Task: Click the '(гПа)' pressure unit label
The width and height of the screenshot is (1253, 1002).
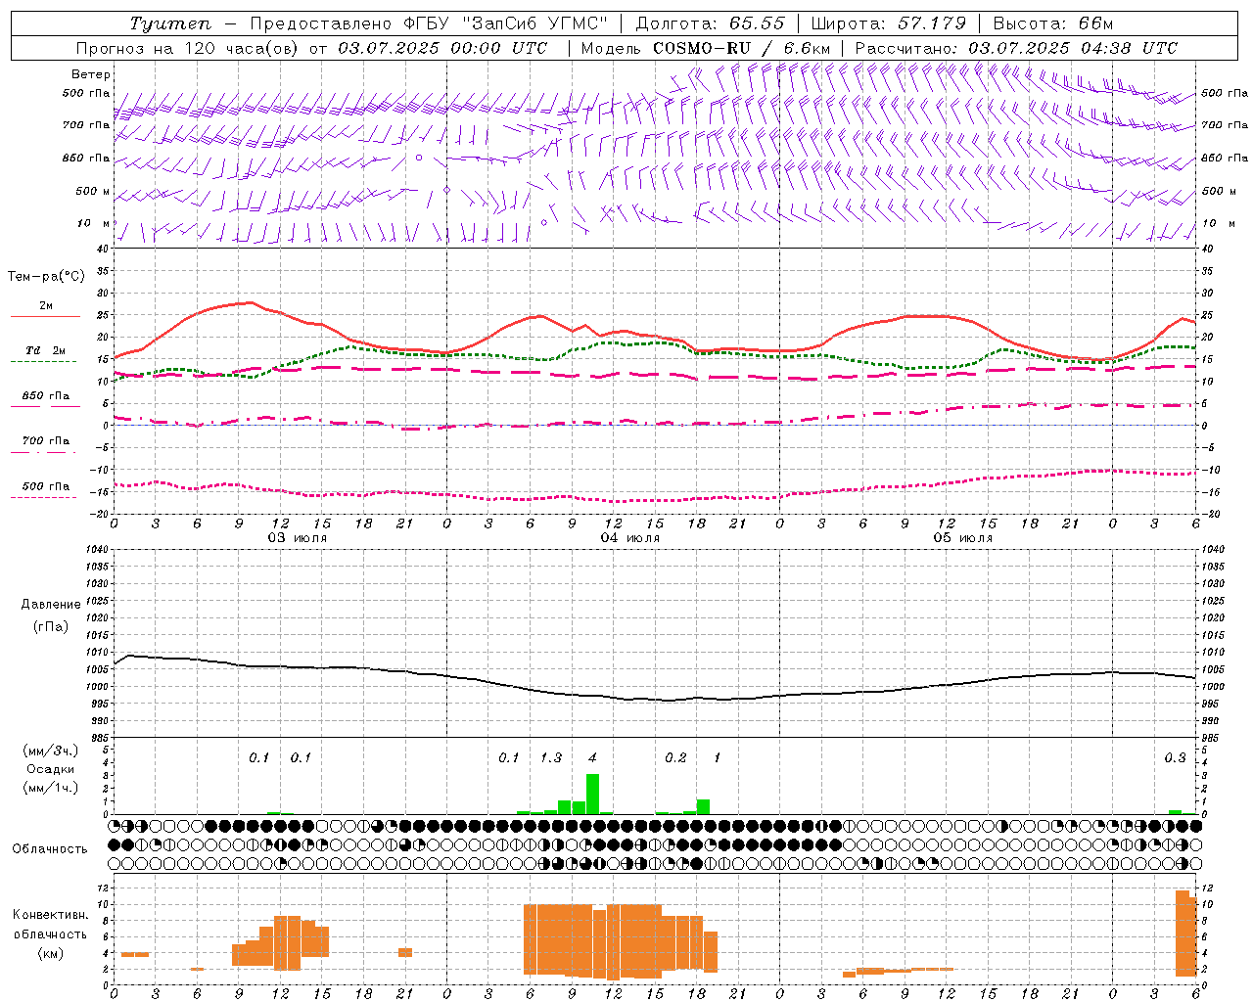Action: click(50, 627)
